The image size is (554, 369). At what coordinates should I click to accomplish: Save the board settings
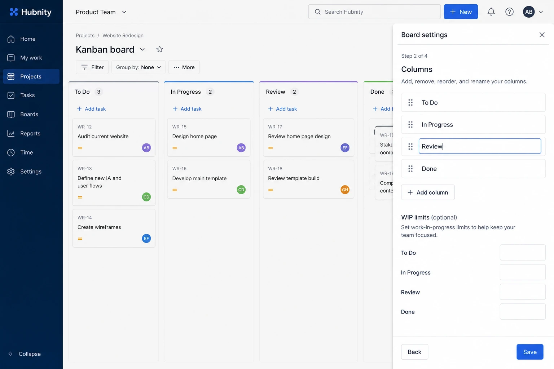530,352
